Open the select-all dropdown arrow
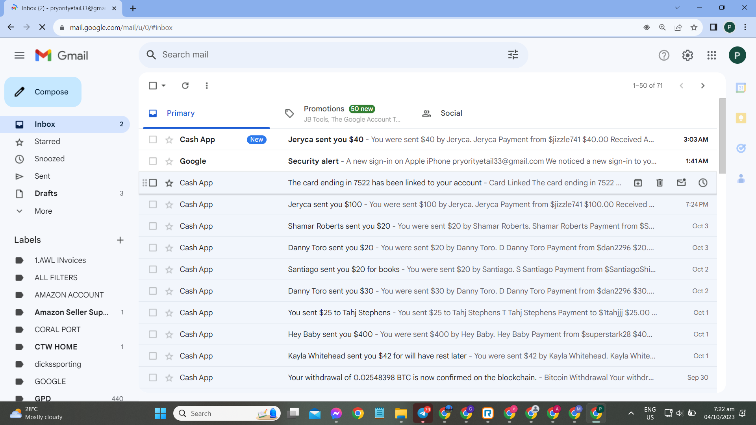 [163, 85]
